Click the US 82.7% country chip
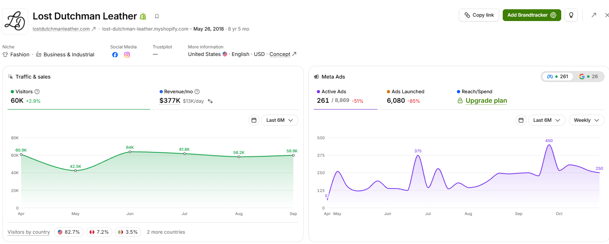This screenshot has width=609, height=244. pyautogui.click(x=69, y=232)
